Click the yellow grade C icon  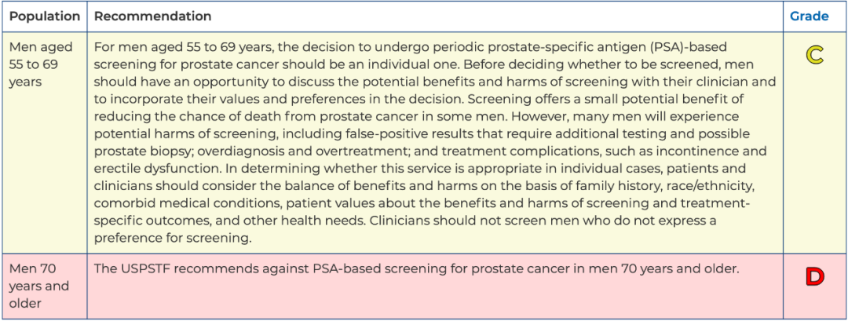click(814, 56)
